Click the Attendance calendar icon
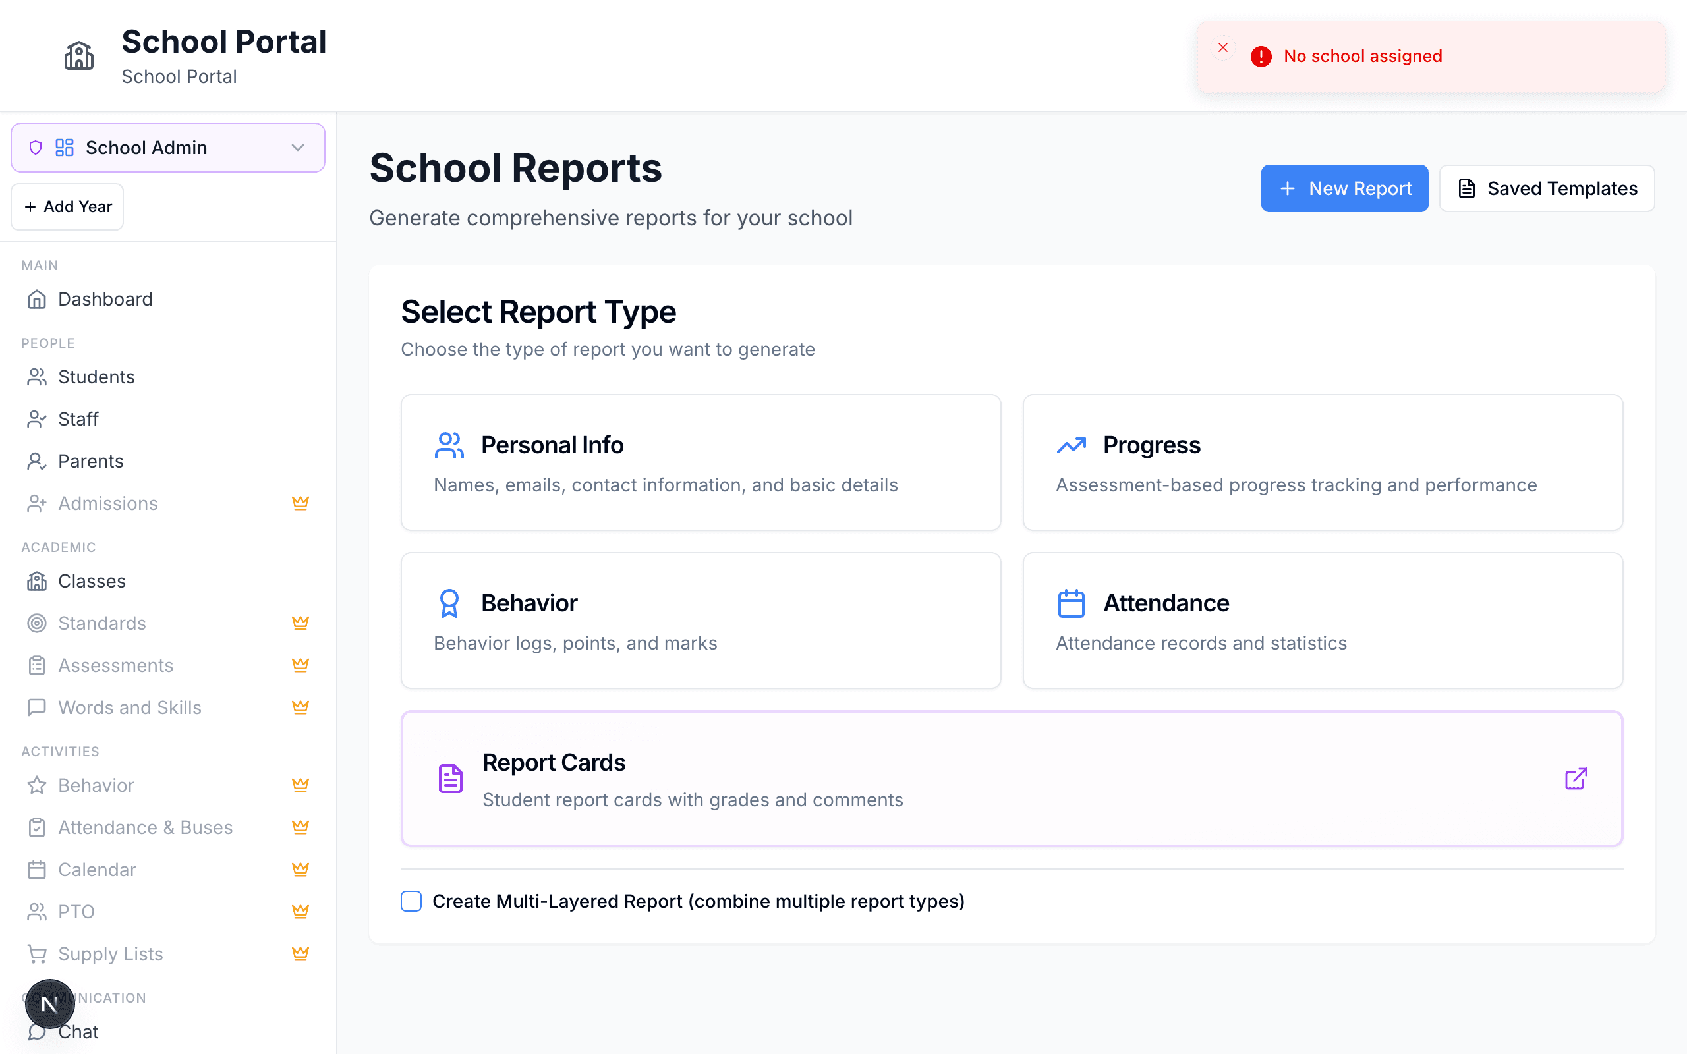Image resolution: width=1687 pixels, height=1054 pixels. click(1072, 602)
